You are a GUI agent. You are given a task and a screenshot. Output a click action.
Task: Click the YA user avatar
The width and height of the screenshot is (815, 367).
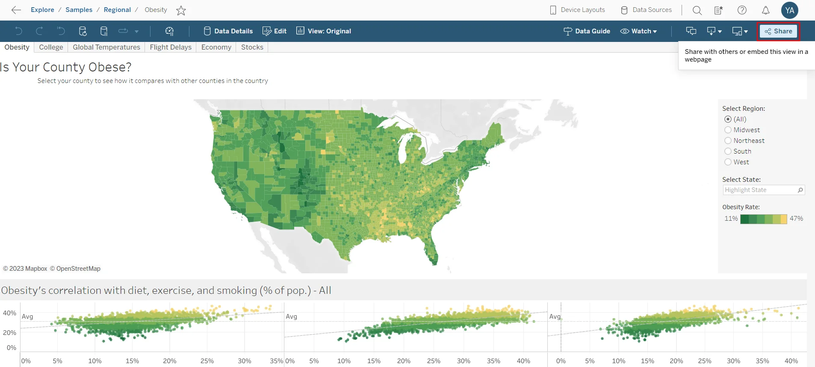point(789,10)
